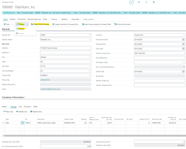Open the Country/Region dropdown
Image resolution: width=186 pixels, height=149 pixels.
(x=89, y=71)
